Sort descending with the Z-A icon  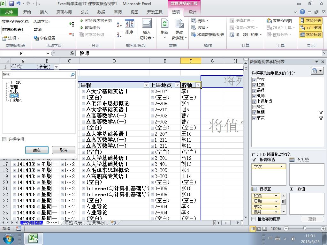tap(119, 35)
